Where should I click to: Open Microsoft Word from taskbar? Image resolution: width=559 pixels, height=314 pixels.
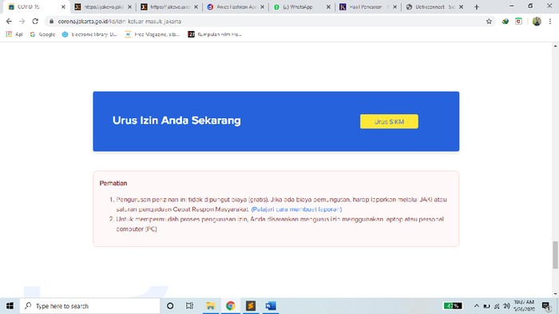[271, 306]
